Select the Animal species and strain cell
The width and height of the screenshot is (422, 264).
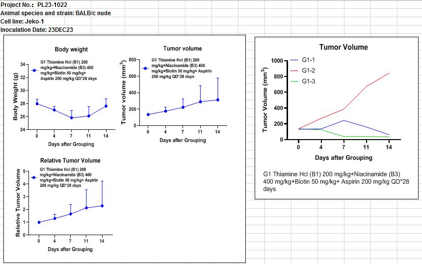(56, 13)
